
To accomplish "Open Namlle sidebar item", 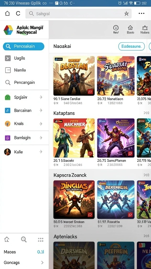I will [24, 70].
